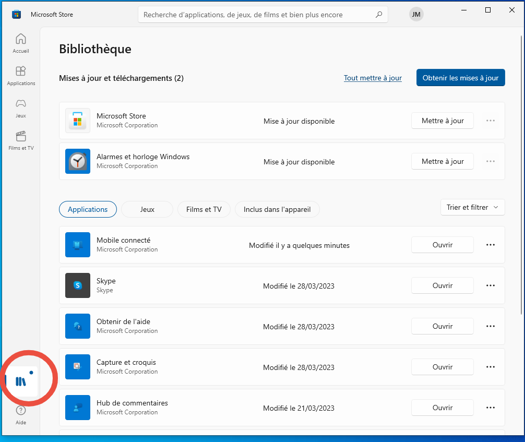The width and height of the screenshot is (525, 442).
Task: Open Films et TV in the sidebar
Action: (21, 141)
